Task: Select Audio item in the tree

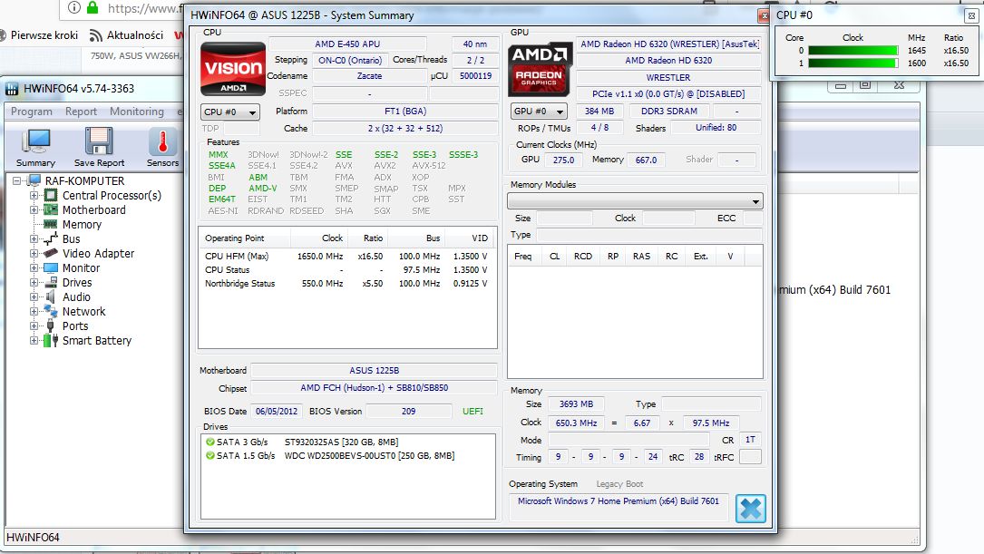Action: (76, 296)
